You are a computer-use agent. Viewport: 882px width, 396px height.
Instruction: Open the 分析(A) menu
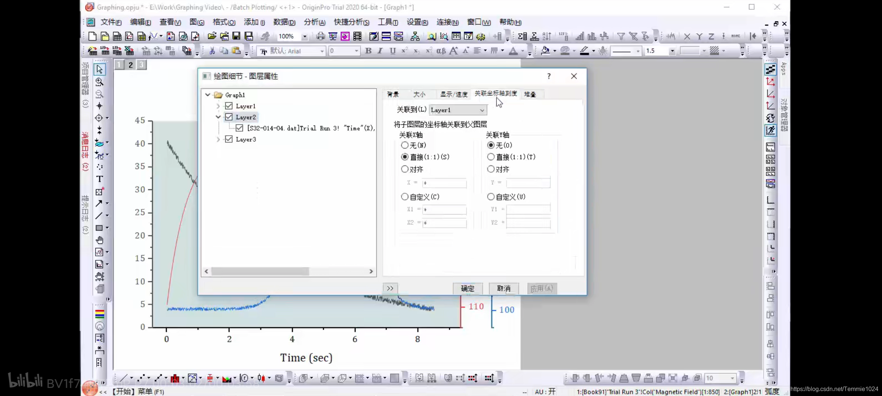click(314, 22)
